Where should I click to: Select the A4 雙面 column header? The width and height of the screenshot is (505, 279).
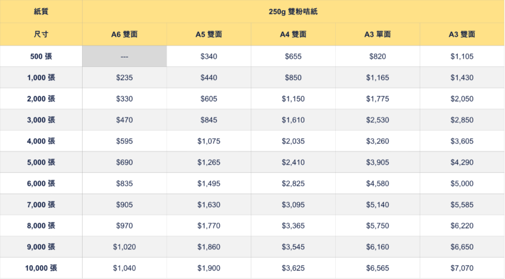[x=293, y=34]
